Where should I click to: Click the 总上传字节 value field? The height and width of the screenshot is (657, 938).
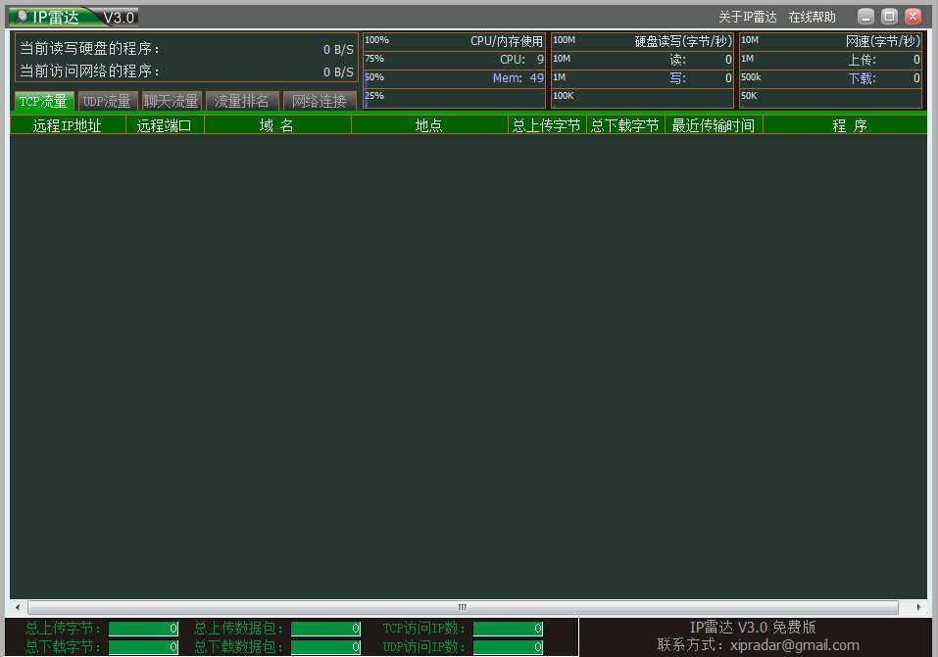coord(143,629)
